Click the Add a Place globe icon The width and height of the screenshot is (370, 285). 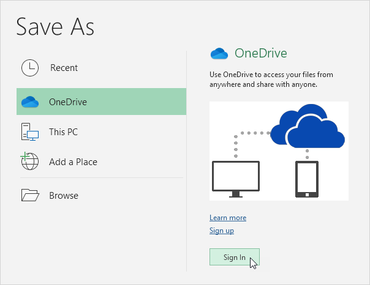(30, 161)
